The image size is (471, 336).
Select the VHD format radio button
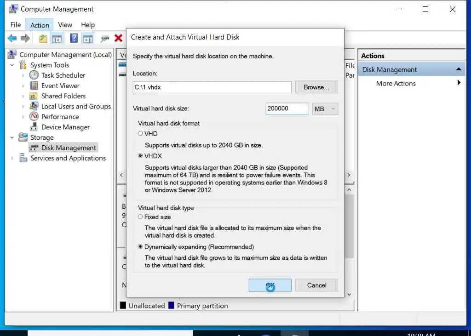click(x=140, y=133)
